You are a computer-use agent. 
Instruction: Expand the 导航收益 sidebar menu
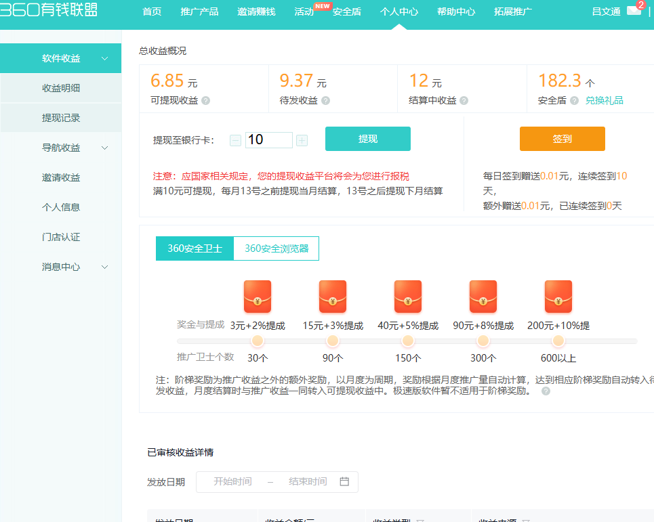104,148
